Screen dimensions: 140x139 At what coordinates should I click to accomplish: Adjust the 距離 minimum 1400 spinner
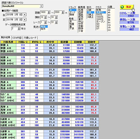[49, 12]
